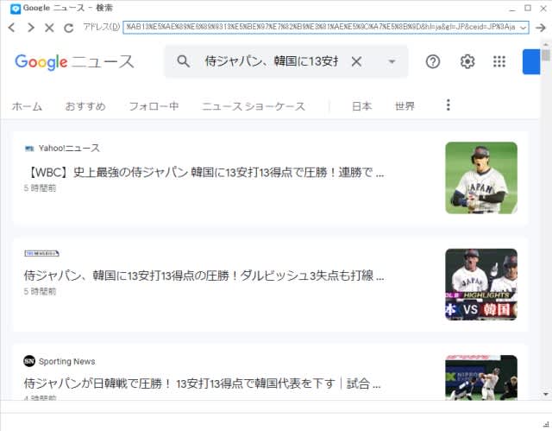Screen dimensions: 552x431
Task: Open settings with the gear icon
Action: (467, 61)
